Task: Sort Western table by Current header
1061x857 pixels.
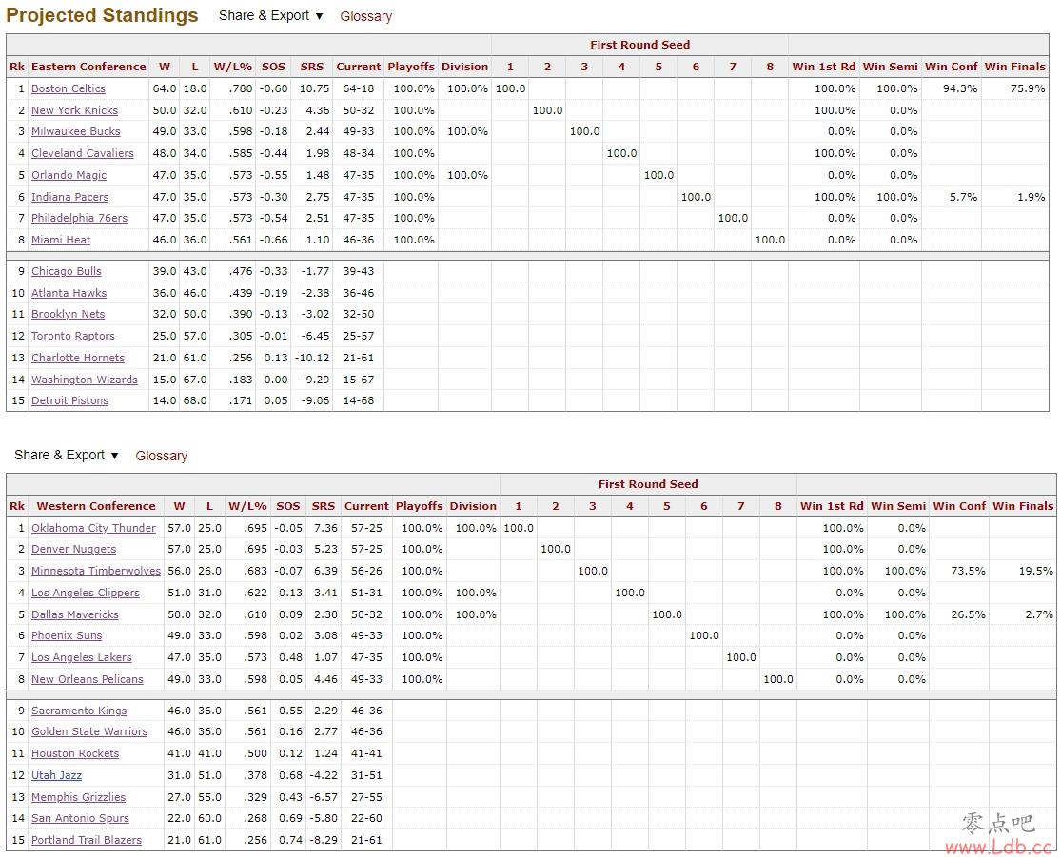Action: tap(366, 506)
